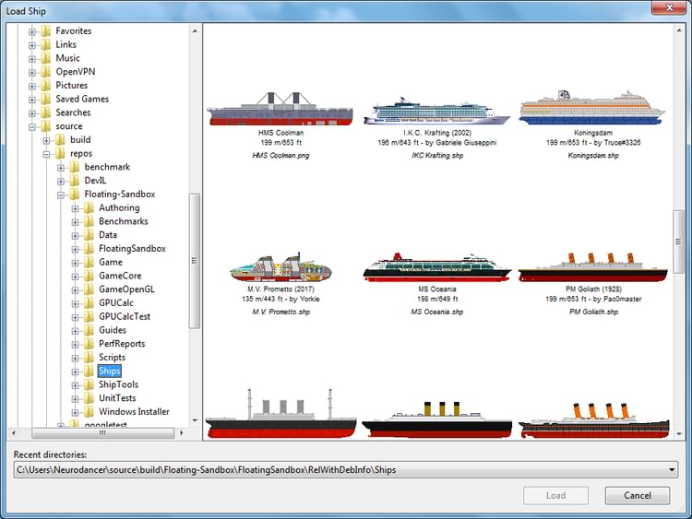This screenshot has width=692, height=519.
Task: Click the benchmark folder icon
Action: [75, 167]
